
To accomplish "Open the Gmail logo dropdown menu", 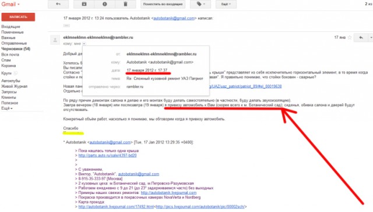I will (10, 4).
